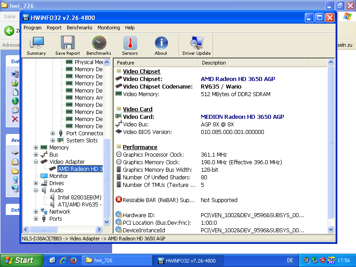356x267 pixels.
Task: Select ATI/AMD RV635 audio item
Action: click(80, 204)
